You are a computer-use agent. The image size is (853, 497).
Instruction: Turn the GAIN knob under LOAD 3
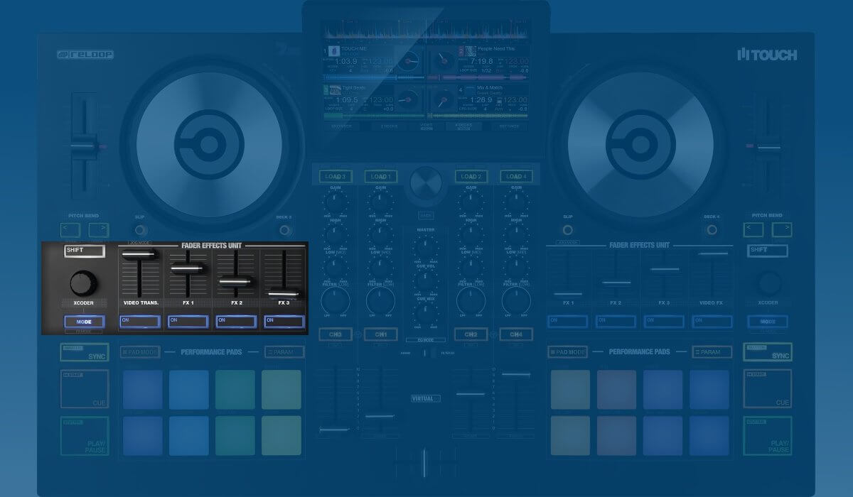click(x=334, y=201)
